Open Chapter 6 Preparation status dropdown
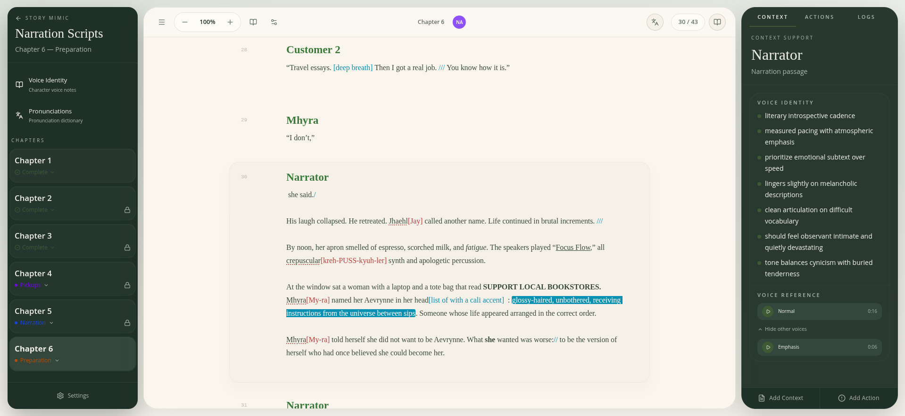This screenshot has height=416, width=905. click(x=37, y=360)
